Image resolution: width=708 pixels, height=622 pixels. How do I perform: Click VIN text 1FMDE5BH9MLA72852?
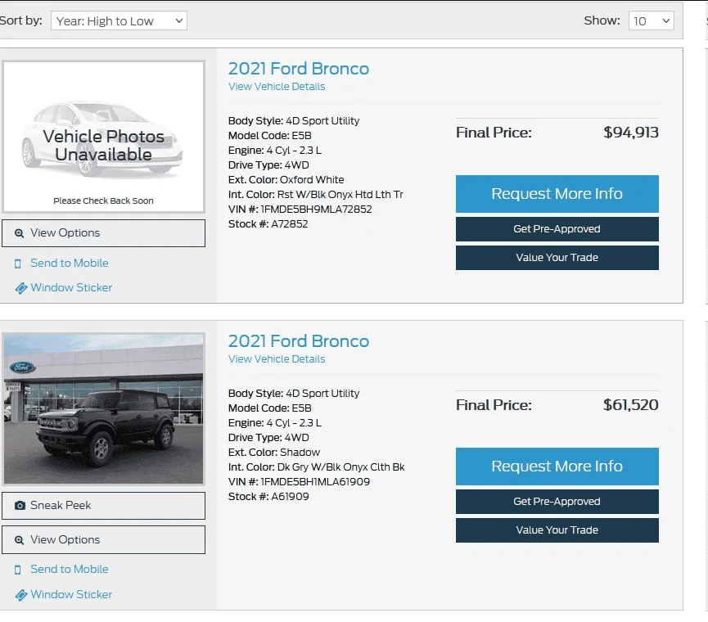click(x=316, y=210)
